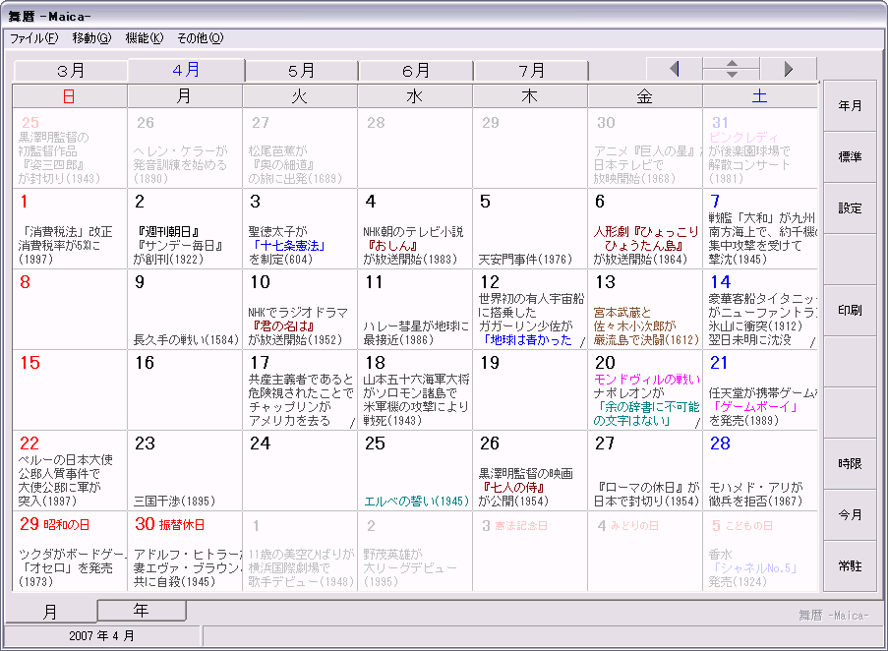888x651 pixels.
Task: Select April 18 山本五十六 cell
Action: (415, 390)
